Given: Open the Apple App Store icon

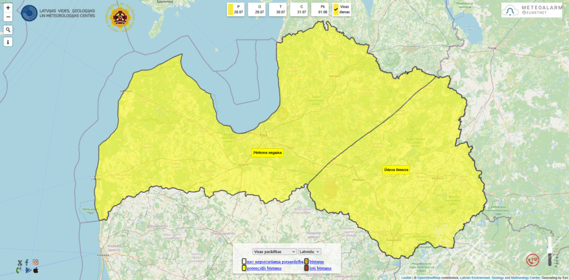Looking at the screenshot, I should 36,270.
